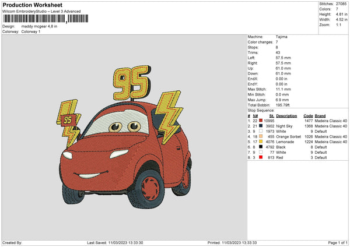Click the Color changes value 7
350x247 pixels.
[276, 42]
